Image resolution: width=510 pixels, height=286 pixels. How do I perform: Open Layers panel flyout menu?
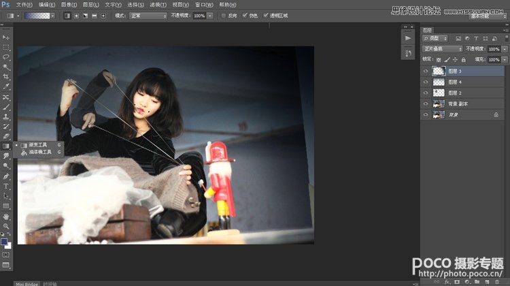(x=505, y=30)
